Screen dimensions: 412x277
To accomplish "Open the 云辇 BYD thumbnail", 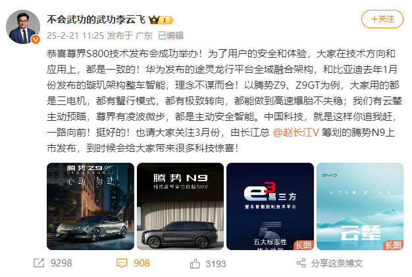I will click(x=360, y=206).
